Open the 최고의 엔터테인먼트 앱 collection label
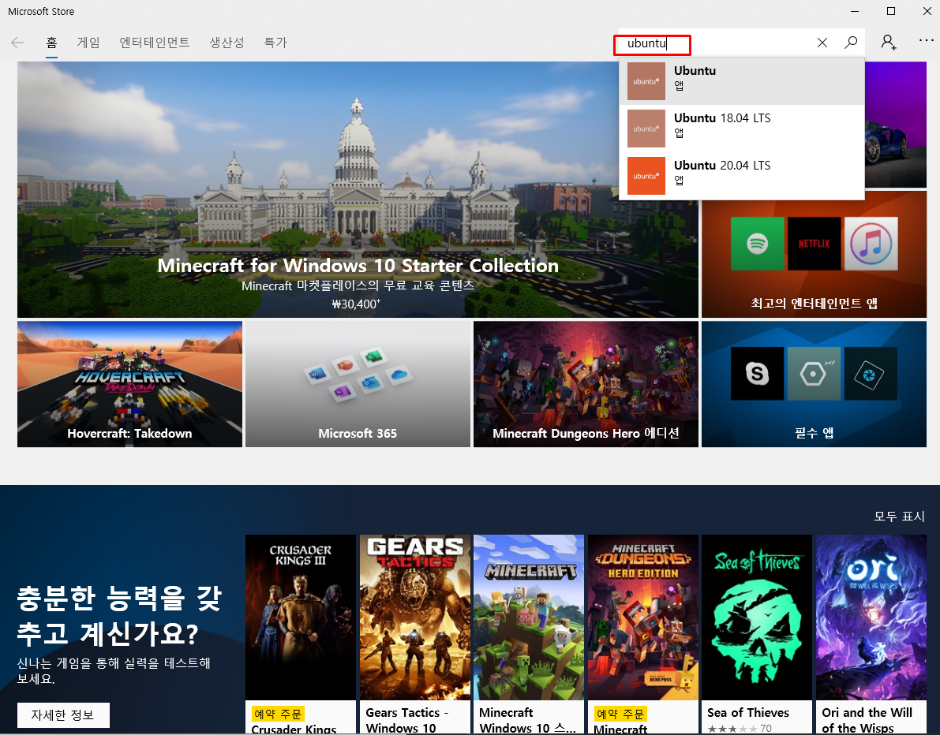 coord(814,303)
